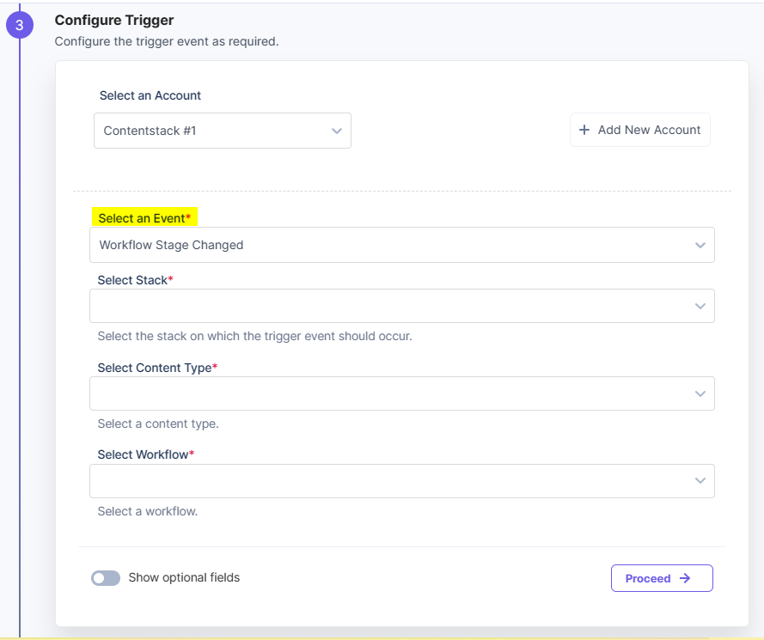Click the Add New Account button
764x640 pixels.
pyautogui.click(x=639, y=130)
